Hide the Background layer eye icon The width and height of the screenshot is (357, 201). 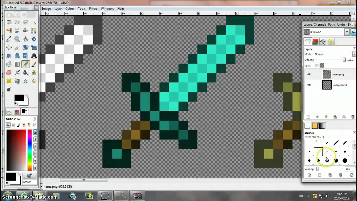[309, 85]
